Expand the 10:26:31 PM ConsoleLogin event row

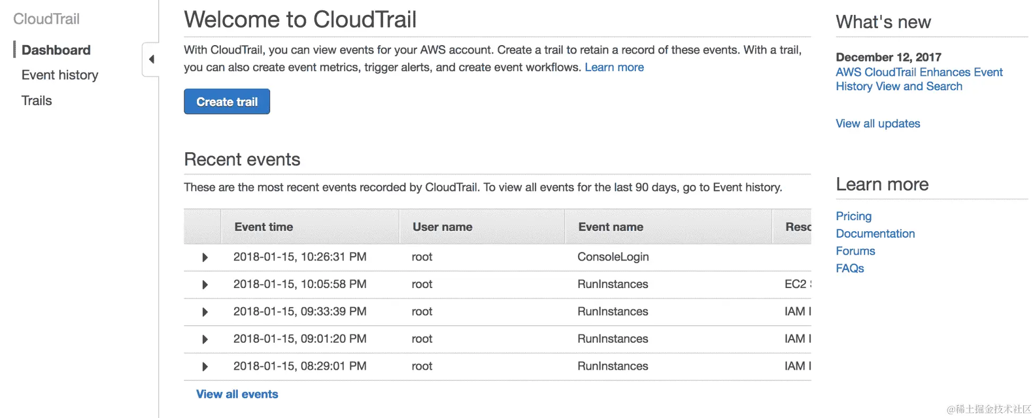tap(205, 257)
